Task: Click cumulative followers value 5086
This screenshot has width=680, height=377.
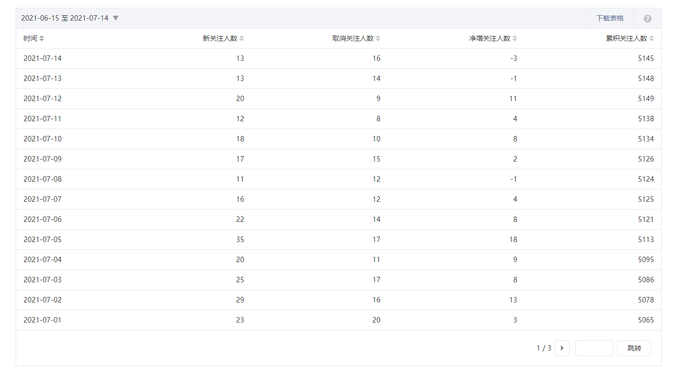Action: coord(646,280)
